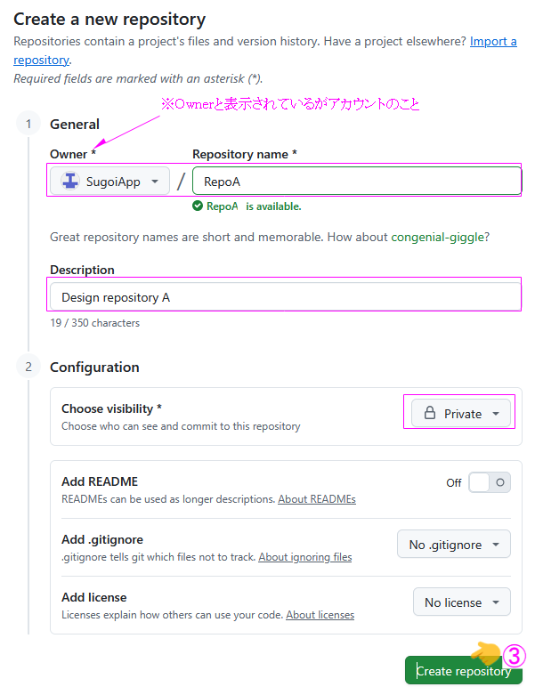Expand the No license dropdown
The height and width of the screenshot is (695, 535).
pos(461,602)
